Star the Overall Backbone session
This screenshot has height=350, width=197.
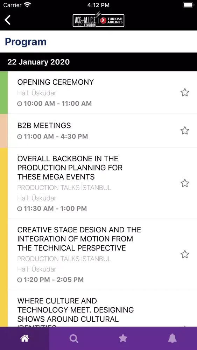pyautogui.click(x=185, y=183)
